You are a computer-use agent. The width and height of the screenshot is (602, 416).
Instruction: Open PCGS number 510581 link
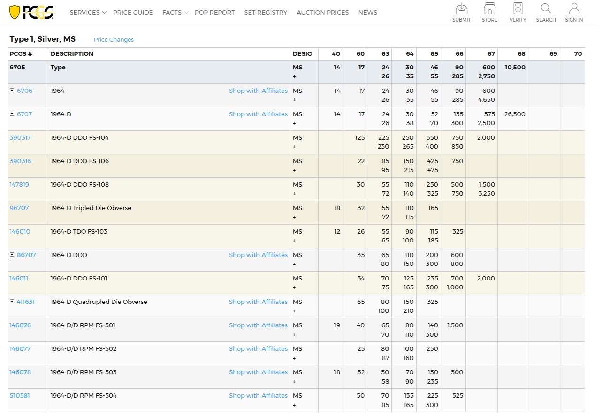click(20, 396)
